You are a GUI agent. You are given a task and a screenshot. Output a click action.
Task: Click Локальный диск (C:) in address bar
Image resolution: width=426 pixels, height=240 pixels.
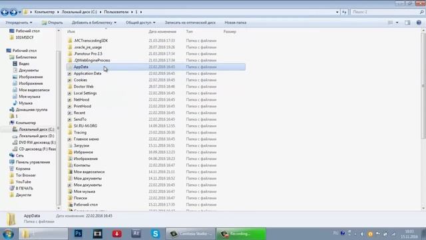click(79, 12)
